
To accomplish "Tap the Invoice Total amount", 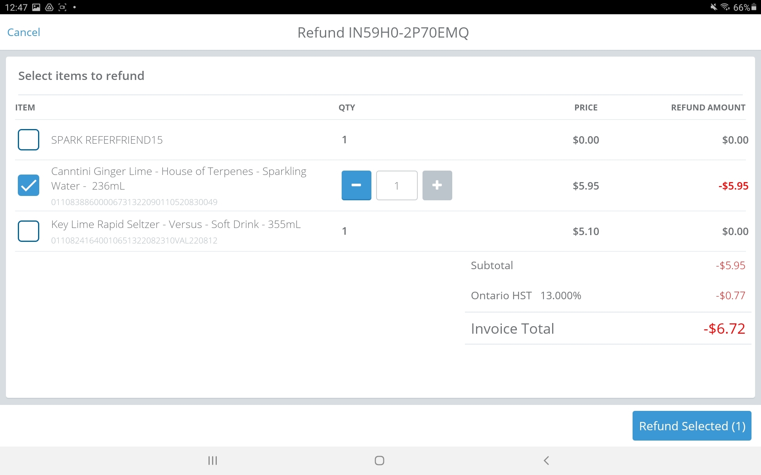I will [724, 329].
